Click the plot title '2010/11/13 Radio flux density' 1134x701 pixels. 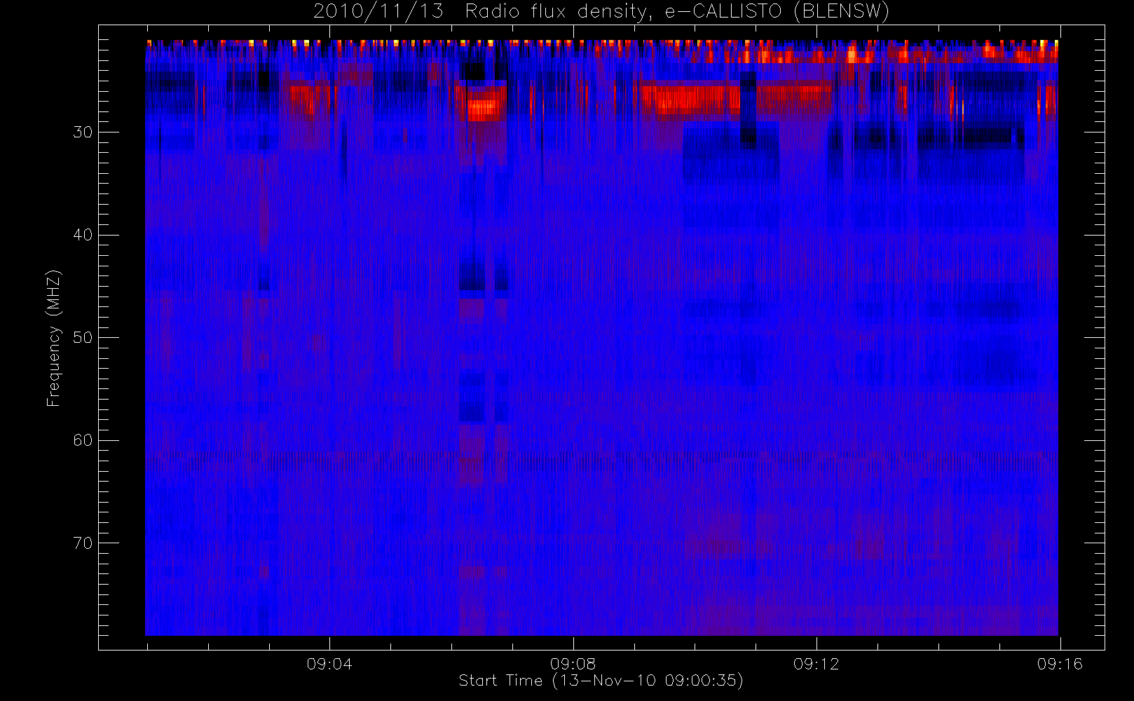pyautogui.click(x=601, y=12)
